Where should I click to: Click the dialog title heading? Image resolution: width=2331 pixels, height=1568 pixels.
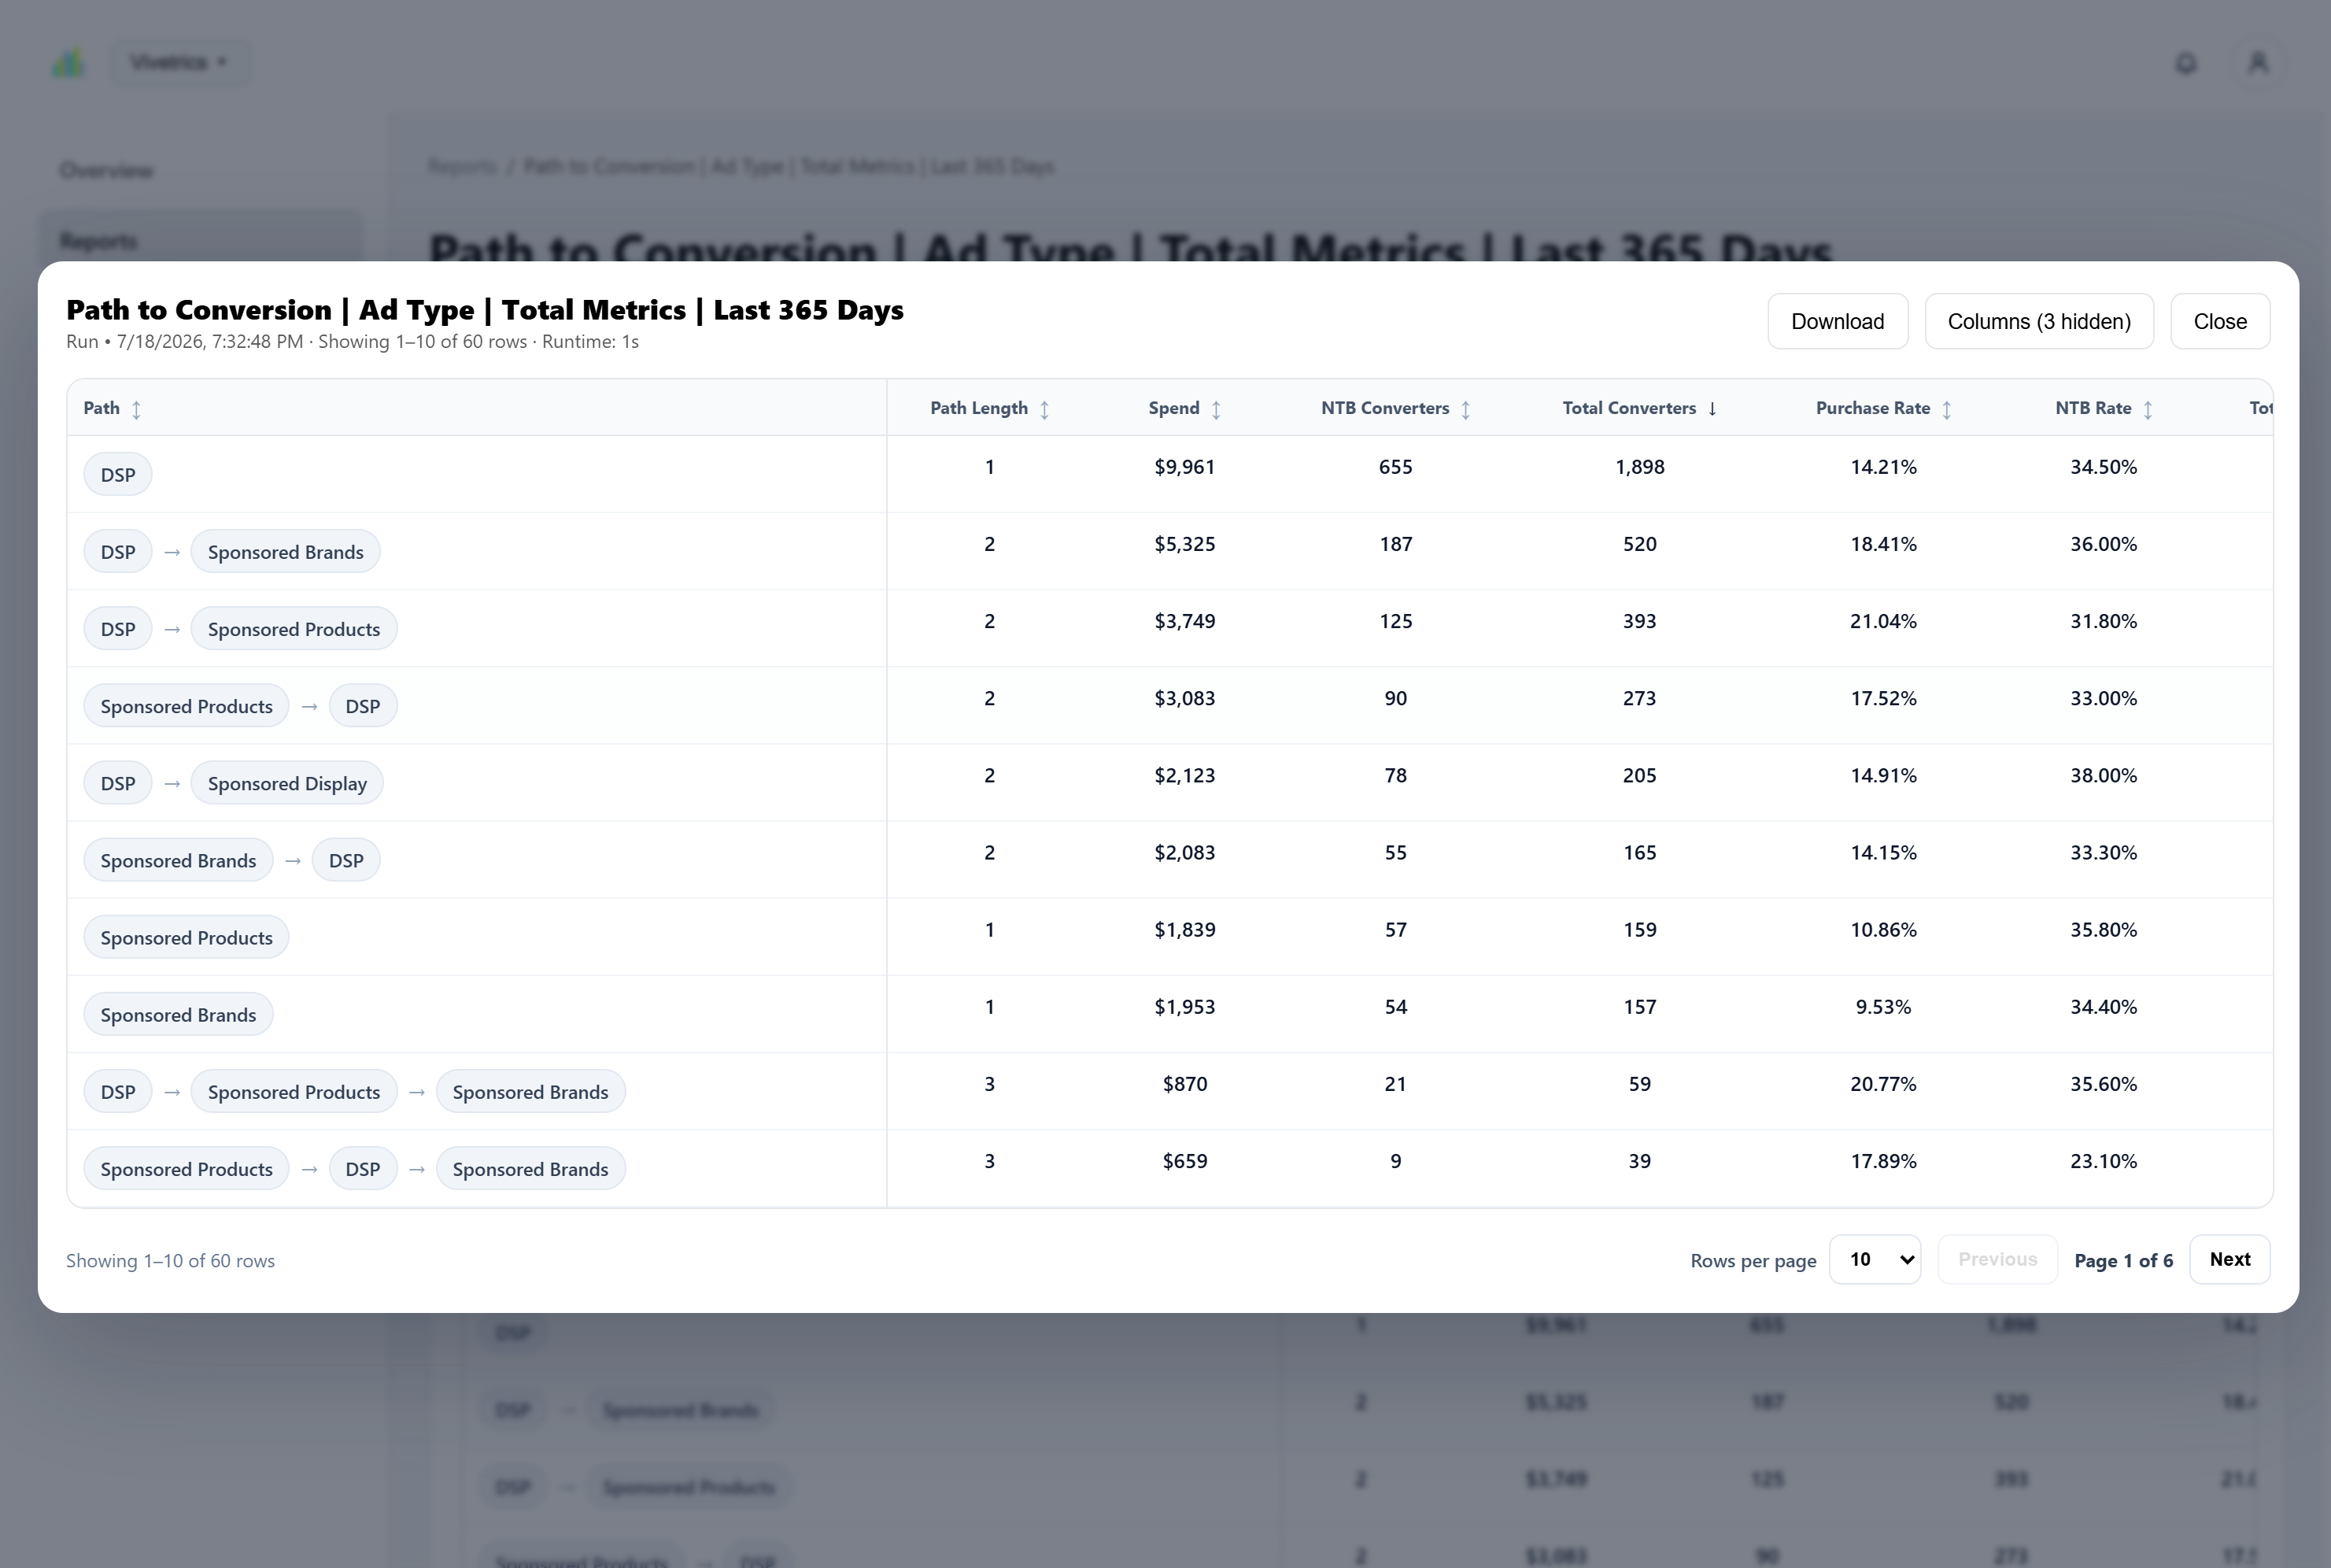(485, 310)
